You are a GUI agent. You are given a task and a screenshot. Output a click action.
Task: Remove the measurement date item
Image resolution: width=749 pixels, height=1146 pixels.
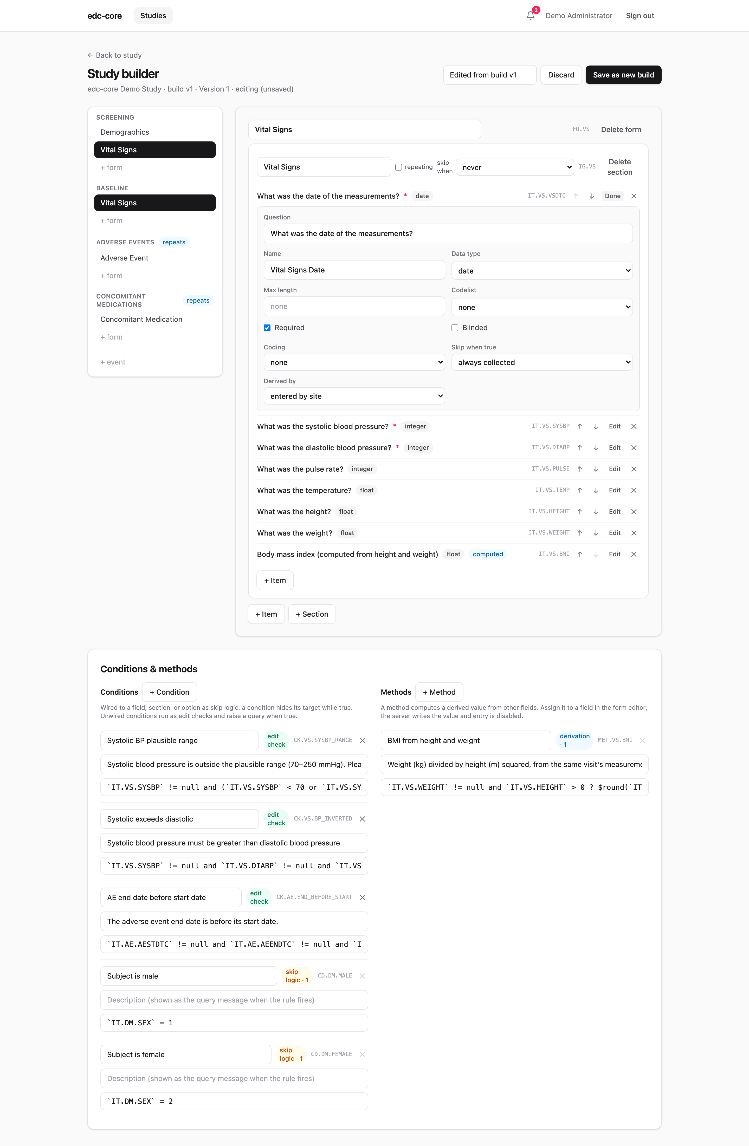634,196
